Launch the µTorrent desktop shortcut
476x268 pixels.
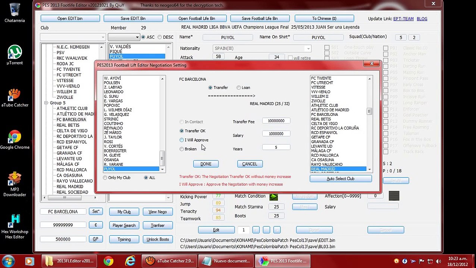[15, 55]
